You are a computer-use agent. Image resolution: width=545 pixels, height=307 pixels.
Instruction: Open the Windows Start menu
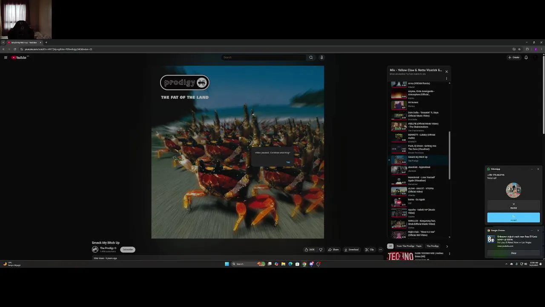[227, 264]
